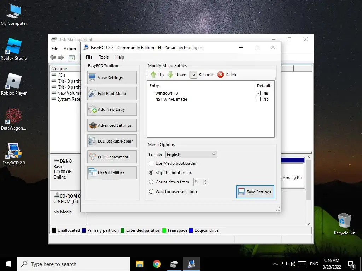Click Disk Management back arrow
Image resolution: width=362 pixels, height=271 pixels.
[x=53, y=58]
